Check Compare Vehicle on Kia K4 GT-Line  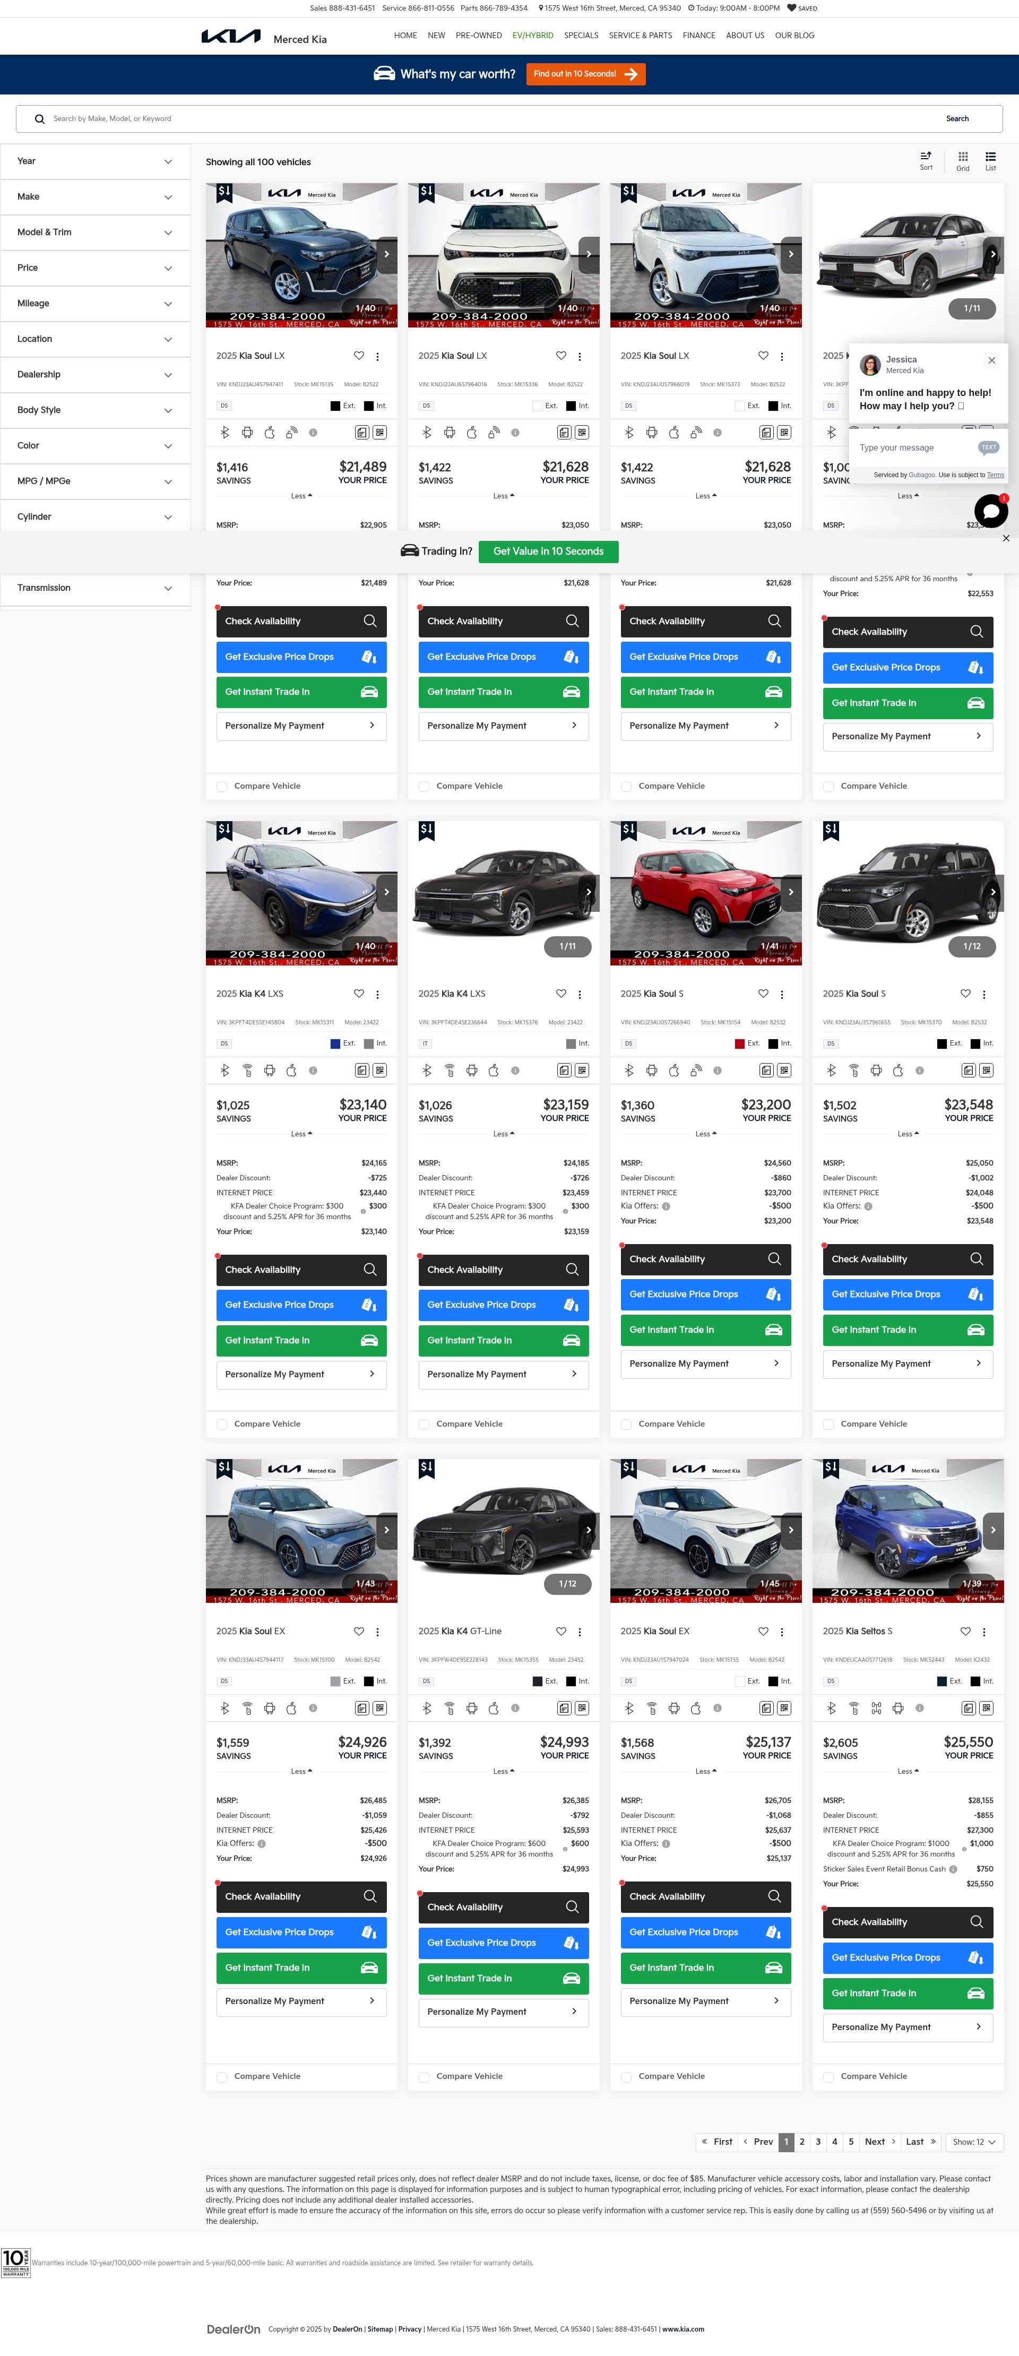click(x=425, y=2077)
